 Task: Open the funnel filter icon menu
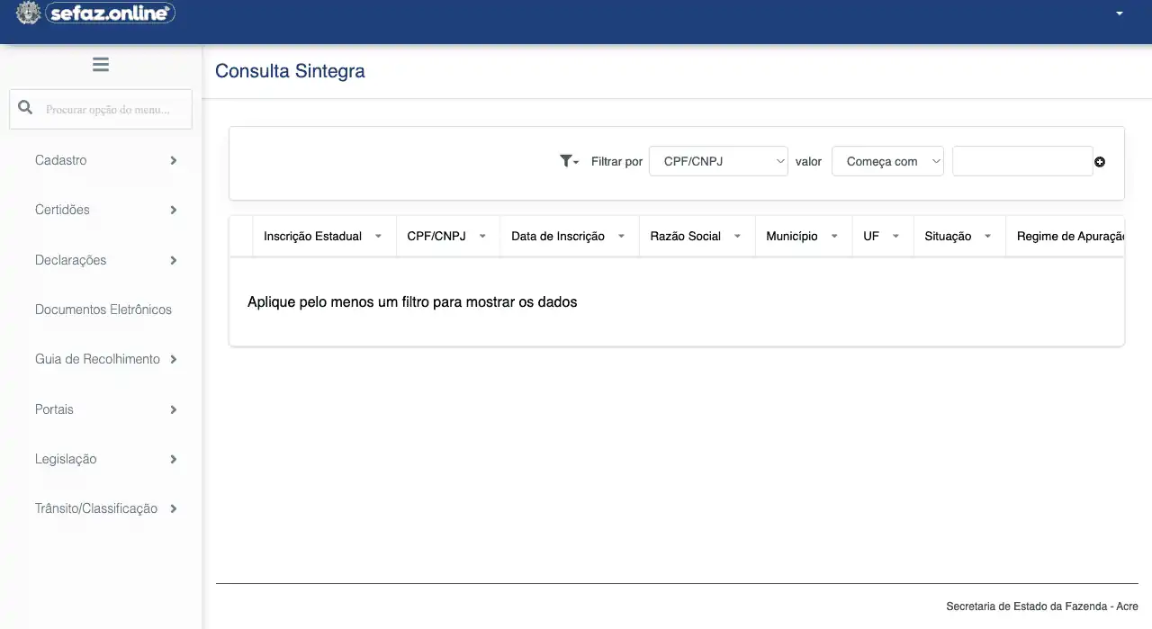[x=568, y=162]
